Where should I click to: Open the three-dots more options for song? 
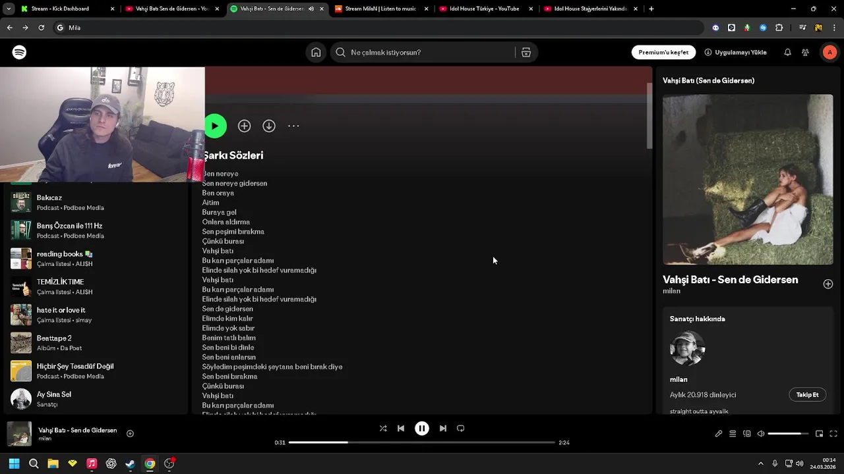293,126
